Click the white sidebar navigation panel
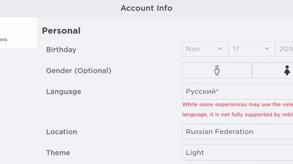This screenshot has height=164, width=293. coord(18,33)
